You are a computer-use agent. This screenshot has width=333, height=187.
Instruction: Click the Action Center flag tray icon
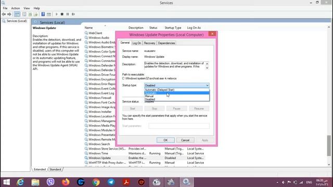(289, 182)
